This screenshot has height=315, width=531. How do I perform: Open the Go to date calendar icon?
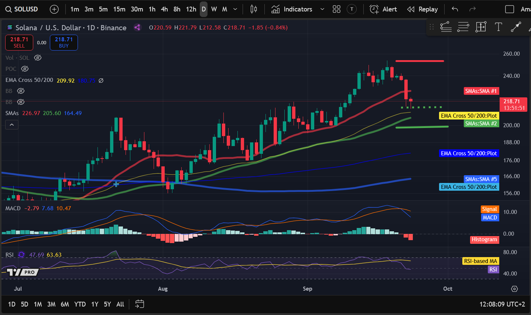pos(140,304)
